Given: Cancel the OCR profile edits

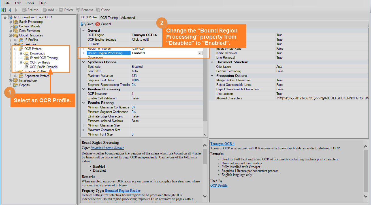Looking at the screenshot, I should pyautogui.click(x=103, y=24).
